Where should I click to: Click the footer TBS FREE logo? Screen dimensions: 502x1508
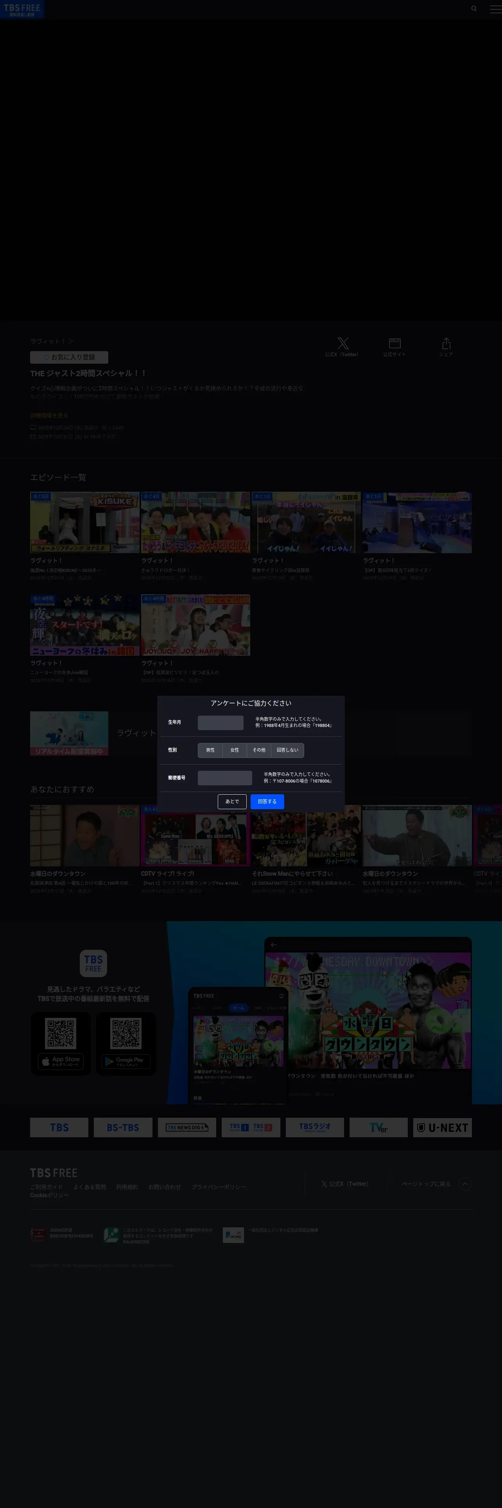click(x=54, y=1173)
